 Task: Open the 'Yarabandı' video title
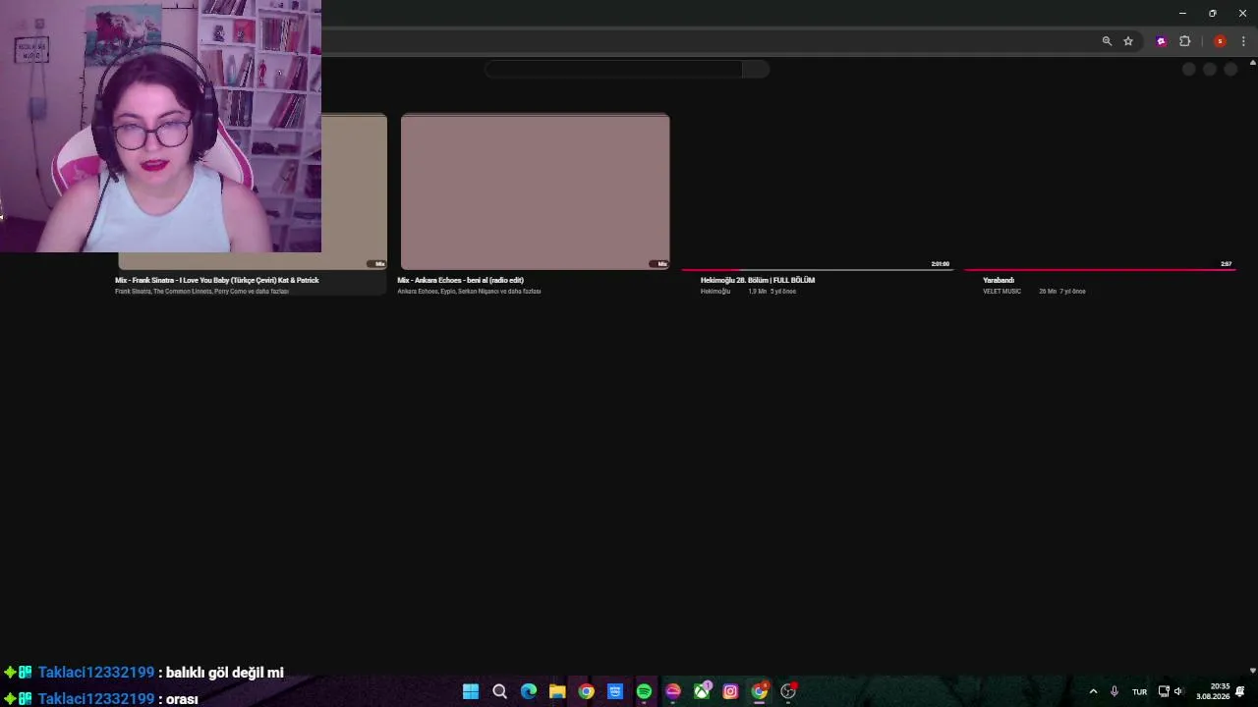(x=999, y=280)
